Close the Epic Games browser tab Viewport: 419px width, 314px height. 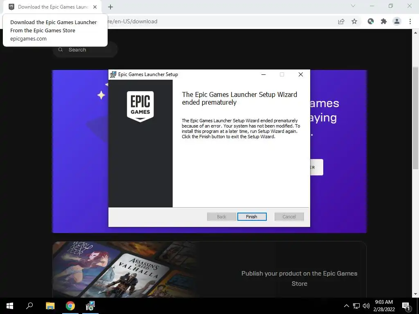95,7
